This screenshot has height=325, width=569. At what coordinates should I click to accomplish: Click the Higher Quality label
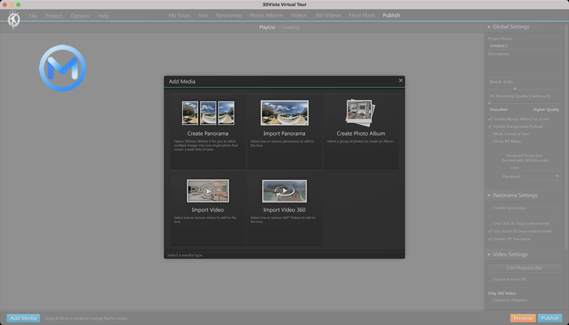tap(546, 110)
